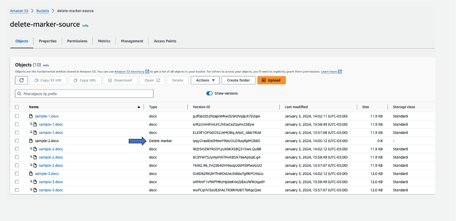Switch to the Objects tab
The height and width of the screenshot is (221, 456).
coord(22,41)
